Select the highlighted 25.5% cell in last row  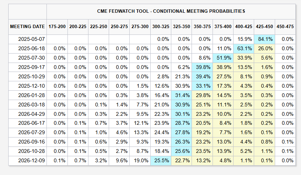(161, 160)
